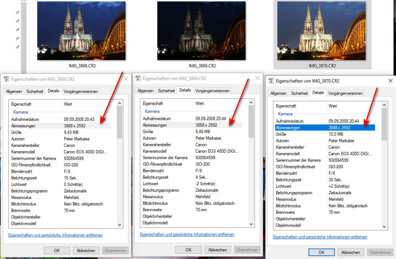Click OK in IMG_3868.CR2 dialog
The height and width of the screenshot is (259, 396).
pos(57,250)
